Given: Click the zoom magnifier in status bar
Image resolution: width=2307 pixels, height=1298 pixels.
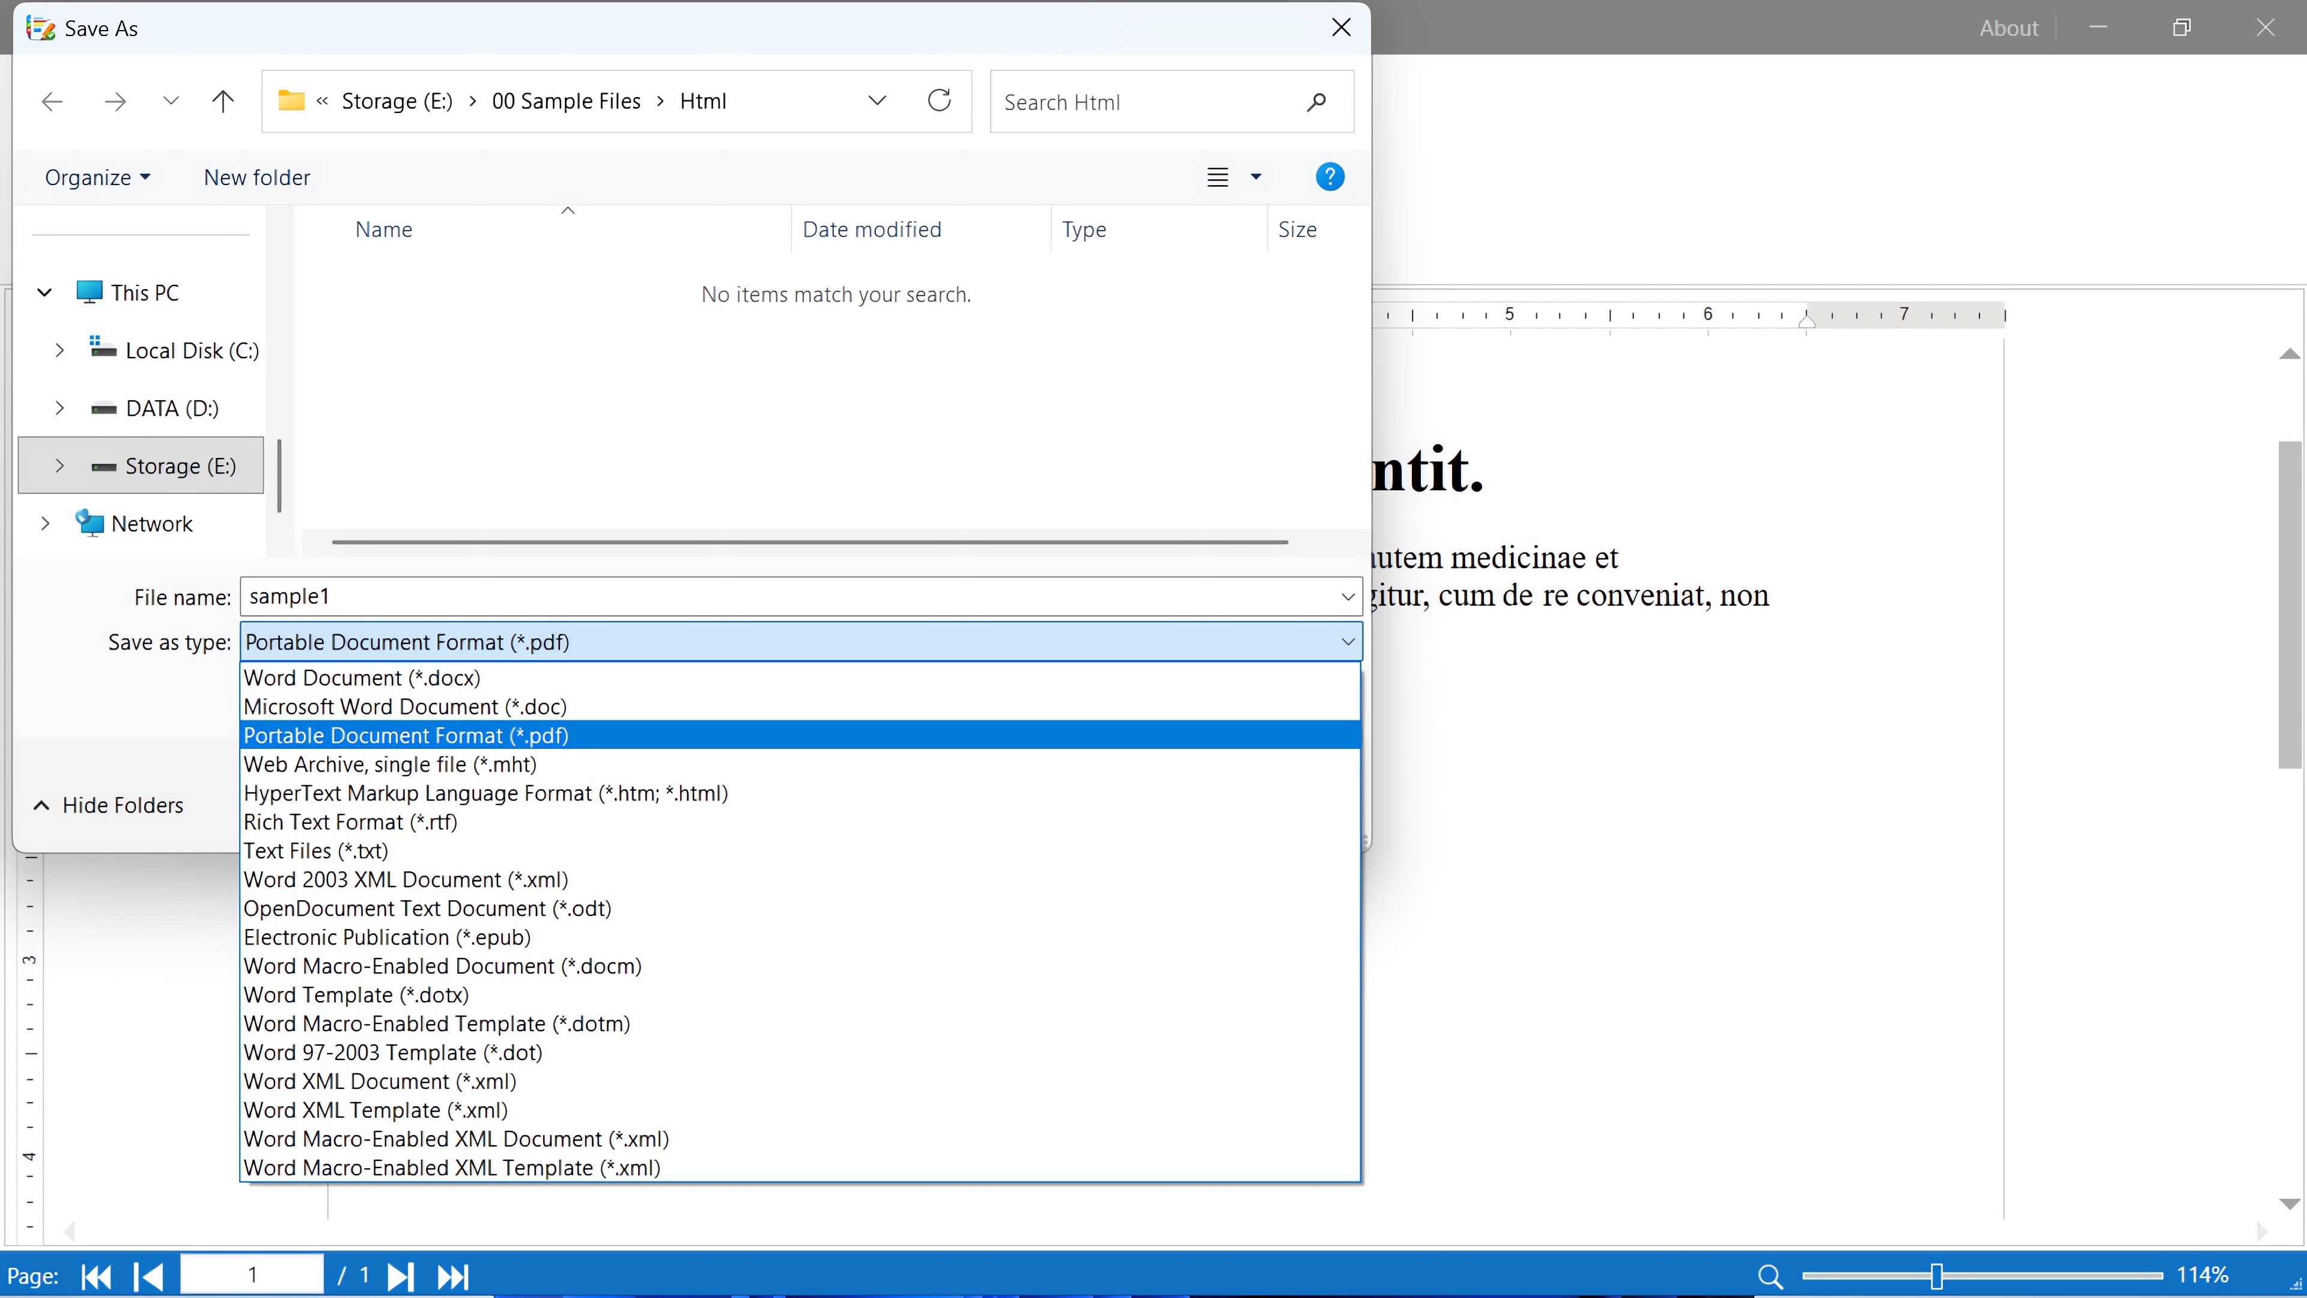Looking at the screenshot, I should (1770, 1276).
